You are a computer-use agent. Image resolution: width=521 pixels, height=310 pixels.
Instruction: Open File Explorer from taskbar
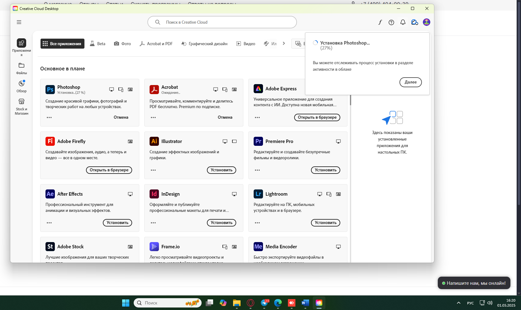pos(237,303)
